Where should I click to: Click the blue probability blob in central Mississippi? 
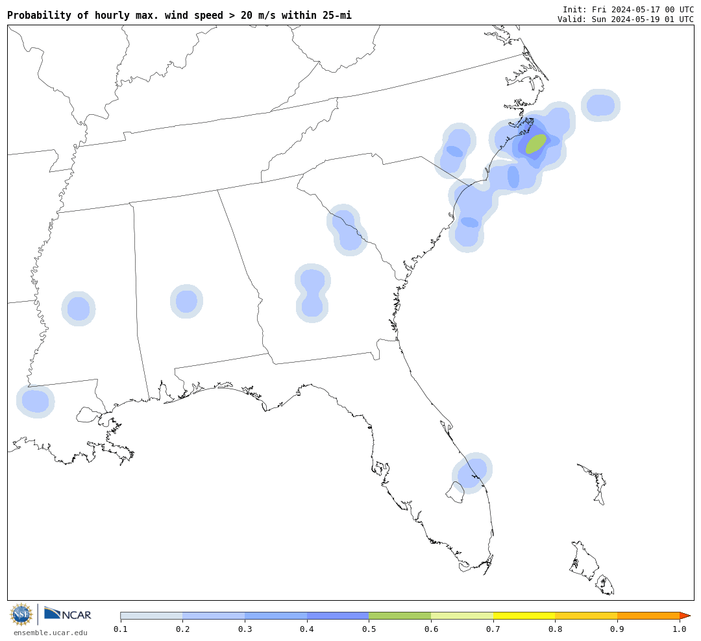point(79,309)
